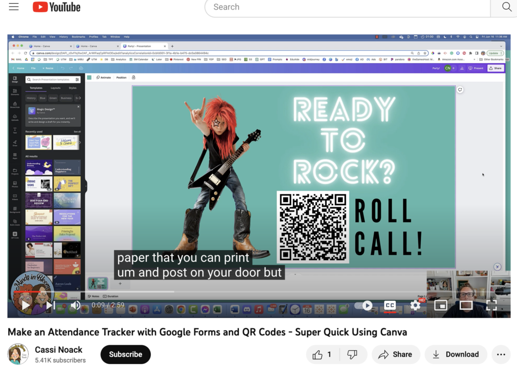Play the video with the play button

25,305
